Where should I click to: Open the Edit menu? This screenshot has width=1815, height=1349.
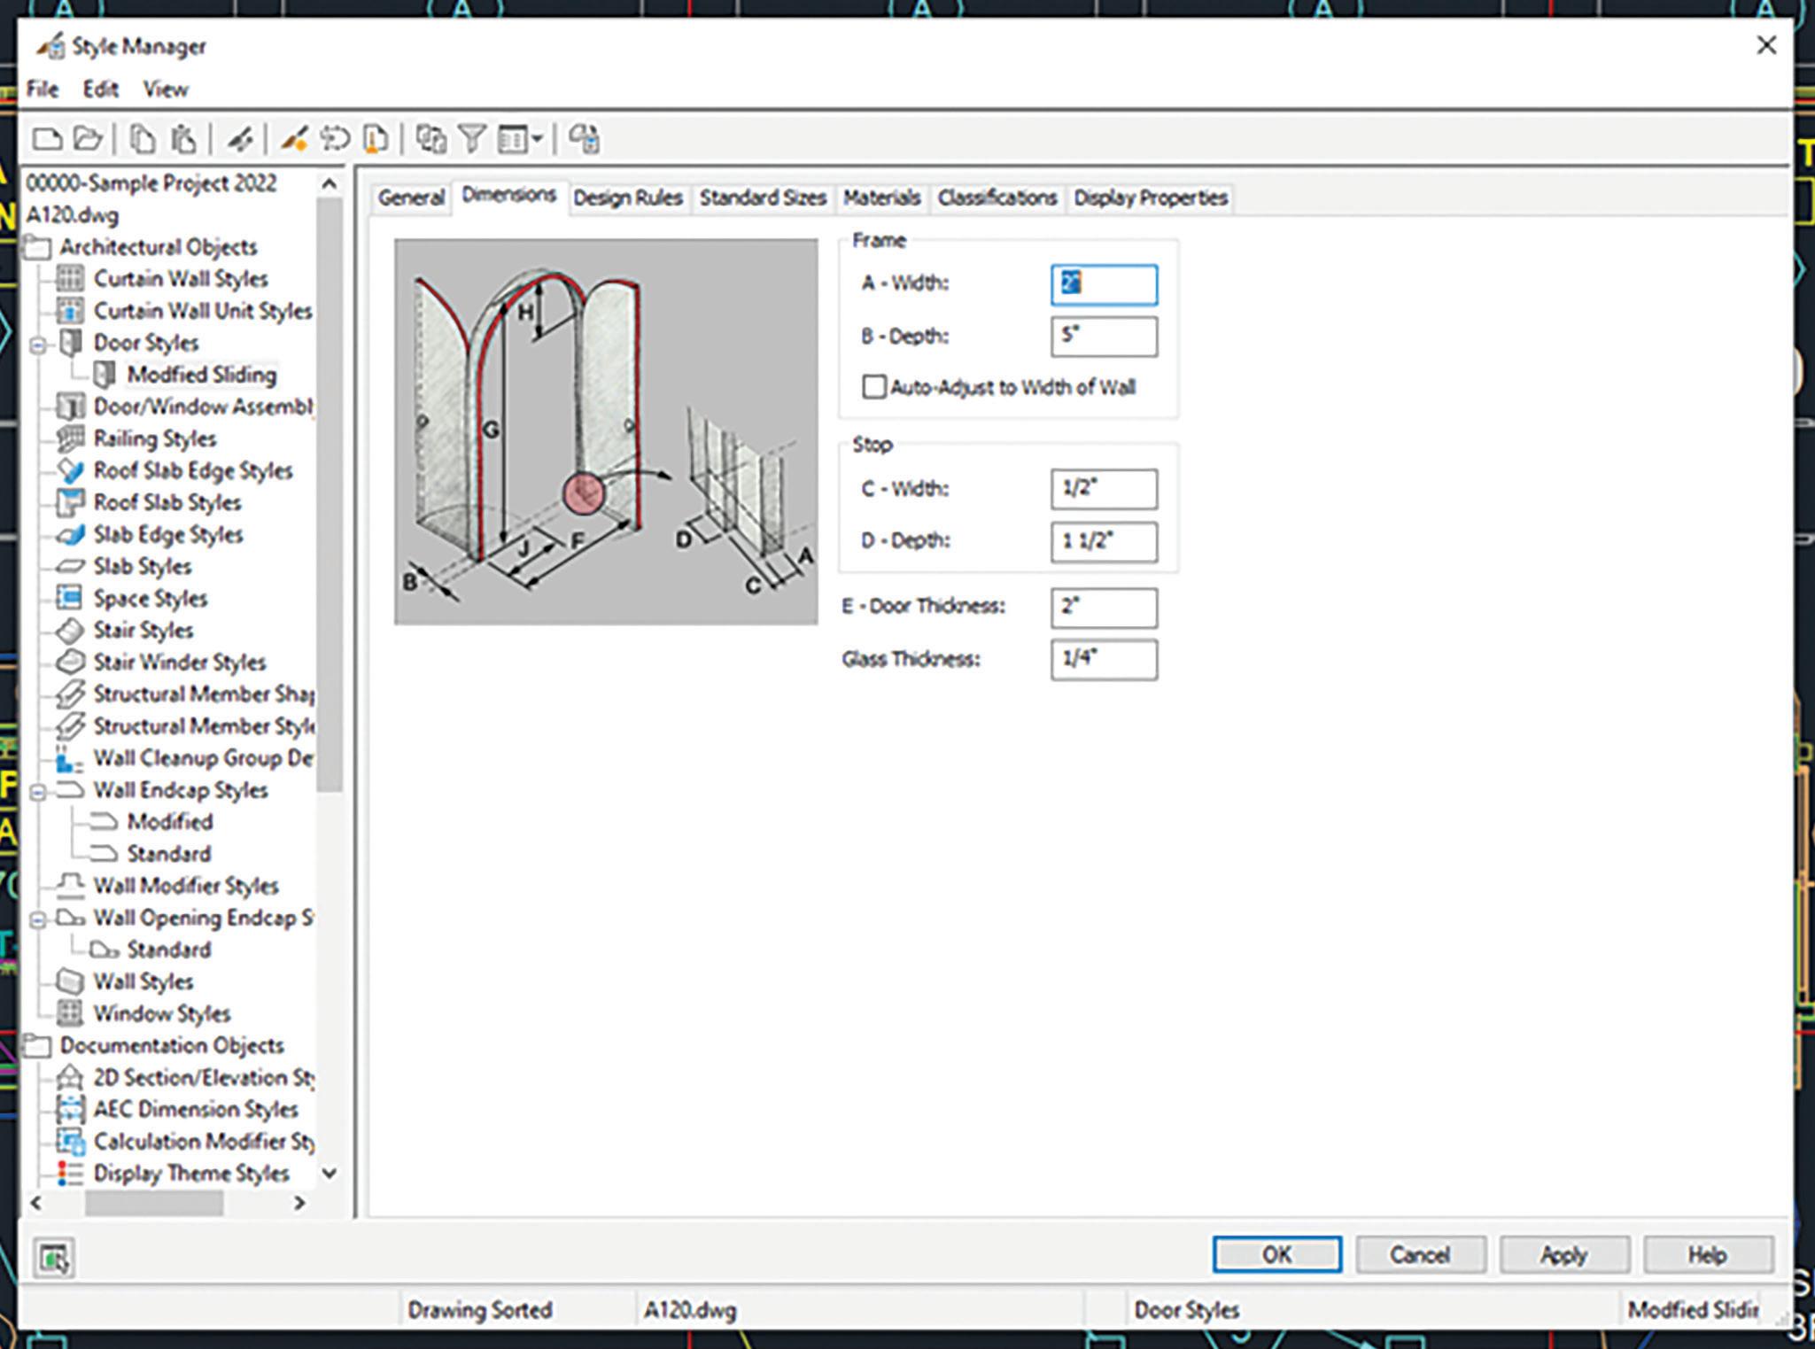click(100, 89)
